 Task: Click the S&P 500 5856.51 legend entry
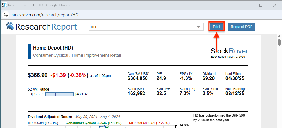(149, 123)
